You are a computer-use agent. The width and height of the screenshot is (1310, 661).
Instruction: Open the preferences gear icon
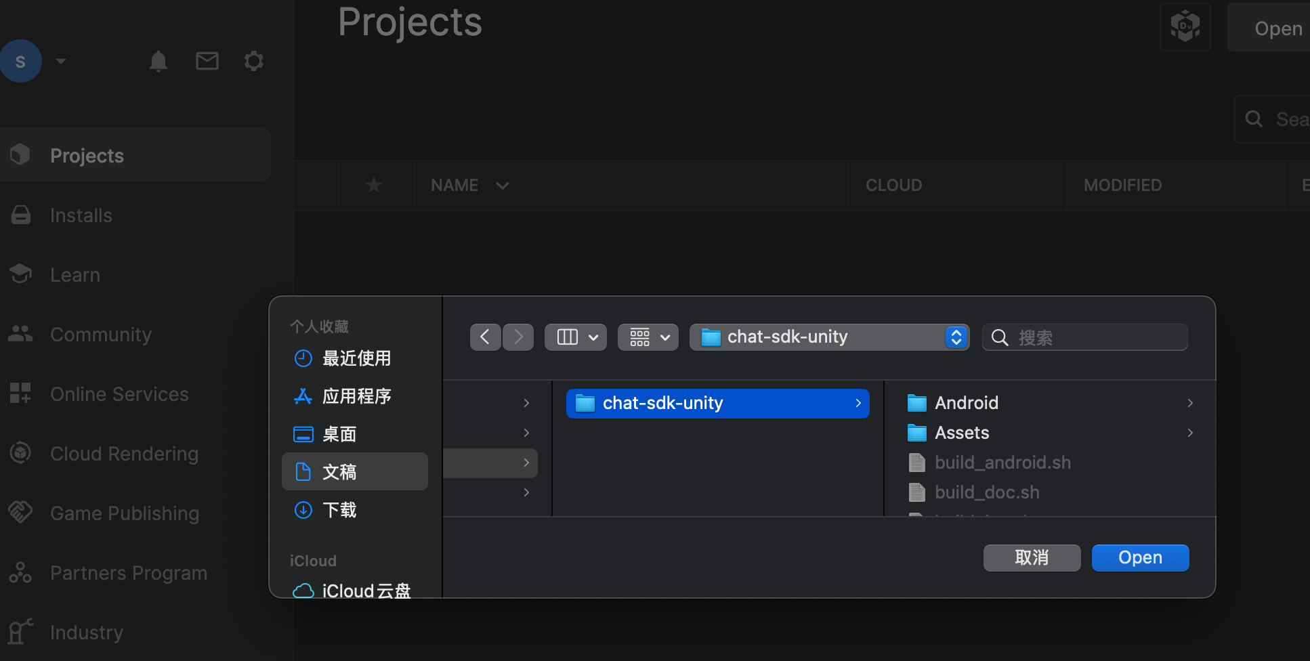pyautogui.click(x=254, y=62)
